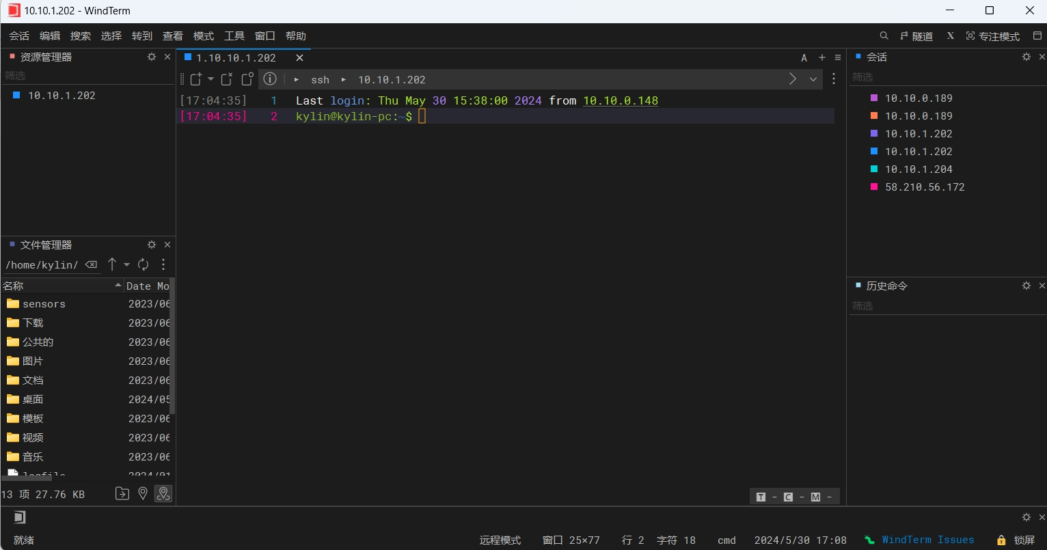This screenshot has width=1047, height=550.
Task: Go up one directory in file manager
Action: tap(112, 264)
